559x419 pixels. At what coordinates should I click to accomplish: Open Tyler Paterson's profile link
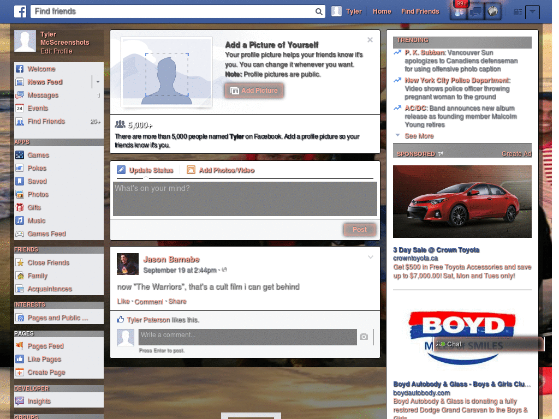pyautogui.click(x=148, y=320)
